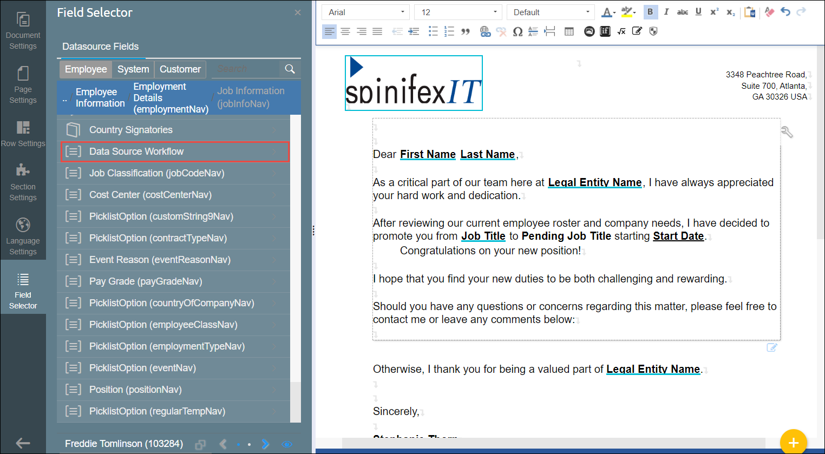The height and width of the screenshot is (454, 825).
Task: Toggle bold formatting
Action: coord(650,12)
